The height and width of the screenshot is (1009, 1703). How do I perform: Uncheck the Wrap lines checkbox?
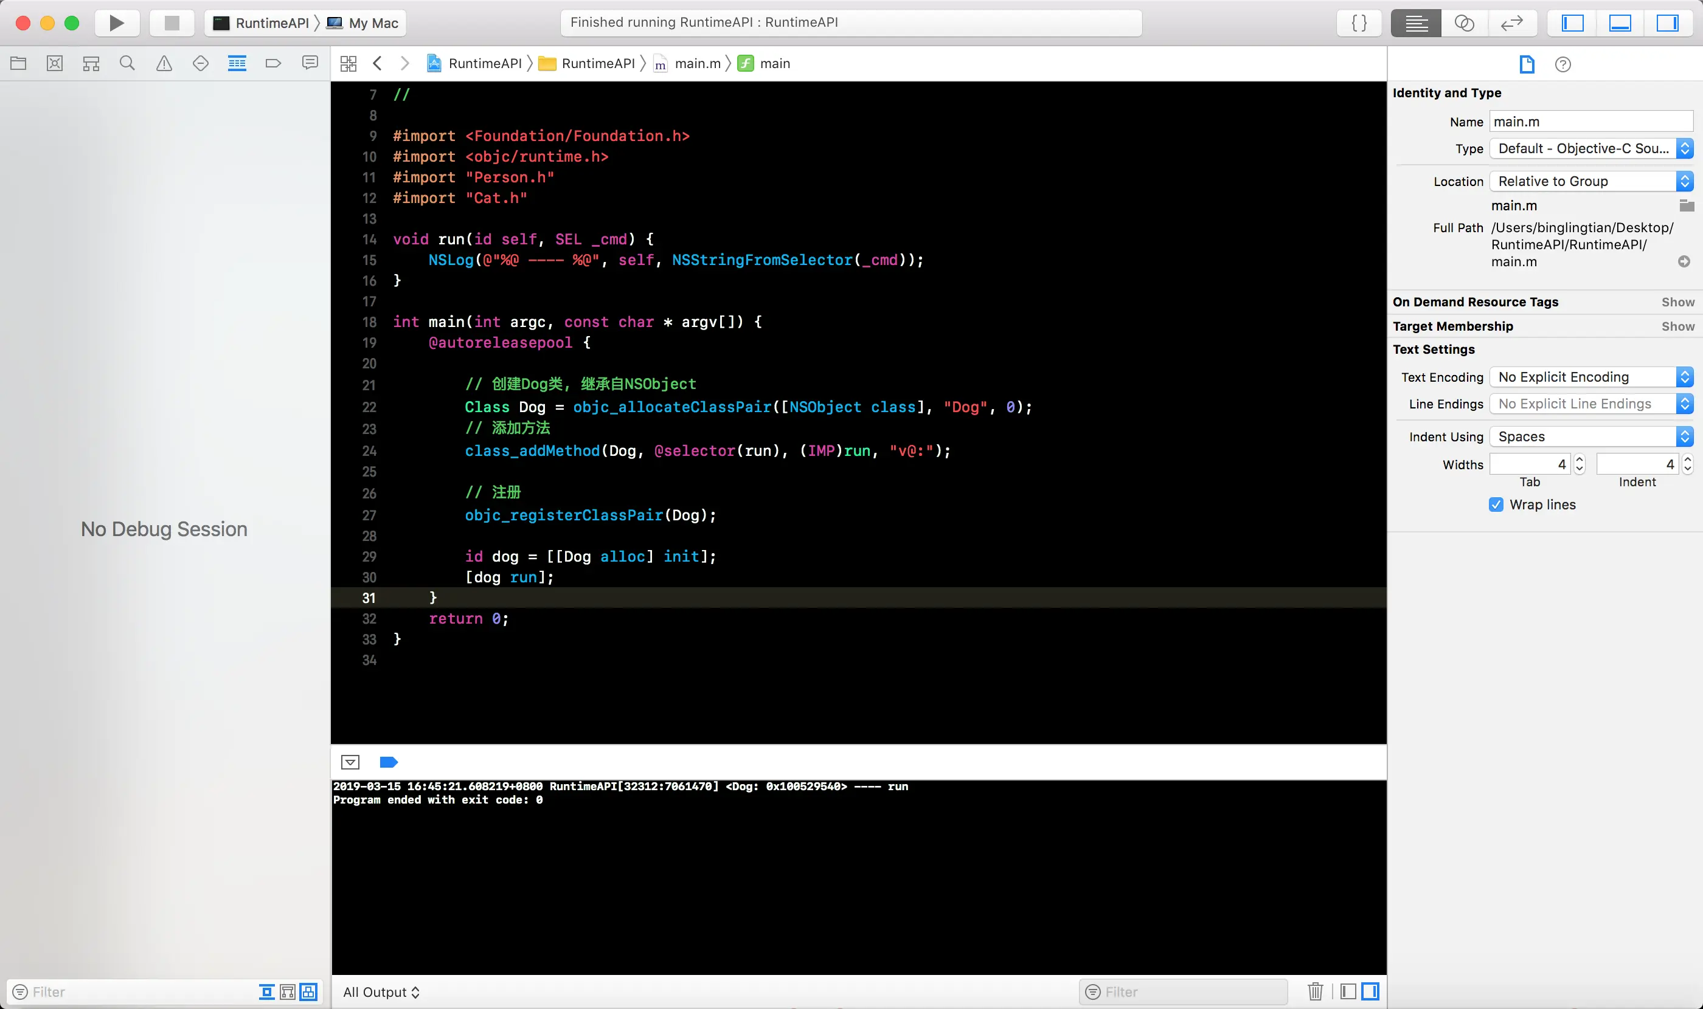point(1496,505)
